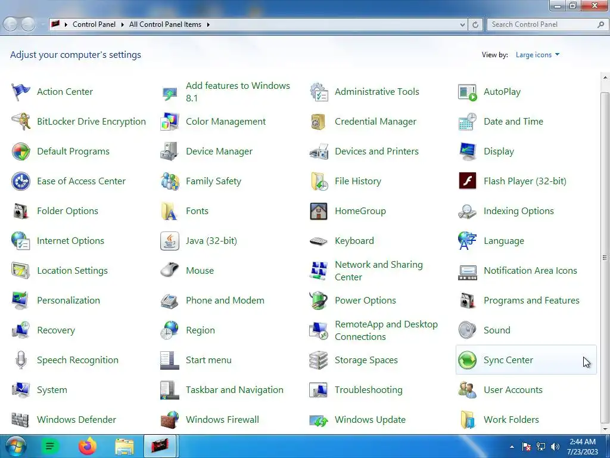Show hidden icons in the system tray
Screen dimensions: 610x458
click(512, 447)
